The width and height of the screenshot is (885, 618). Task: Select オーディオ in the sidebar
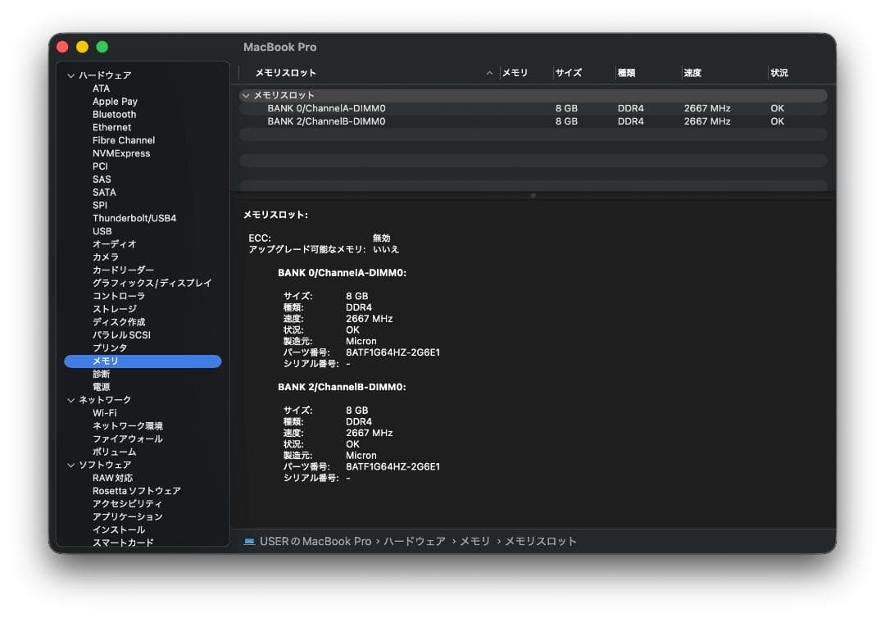[115, 244]
